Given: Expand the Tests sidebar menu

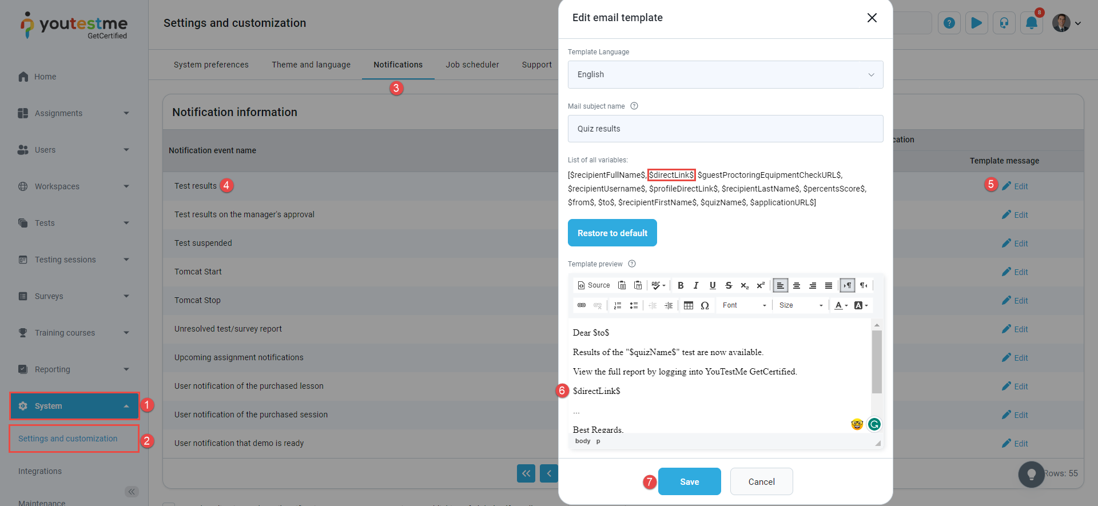Looking at the screenshot, I should [x=74, y=223].
